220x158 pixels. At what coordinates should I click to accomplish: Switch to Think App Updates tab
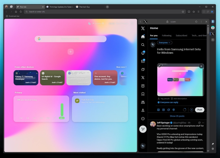(x=60, y=7)
